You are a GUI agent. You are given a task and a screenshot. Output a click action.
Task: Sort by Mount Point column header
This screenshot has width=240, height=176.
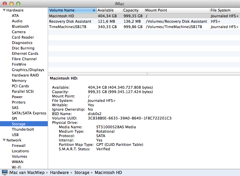click(x=177, y=10)
